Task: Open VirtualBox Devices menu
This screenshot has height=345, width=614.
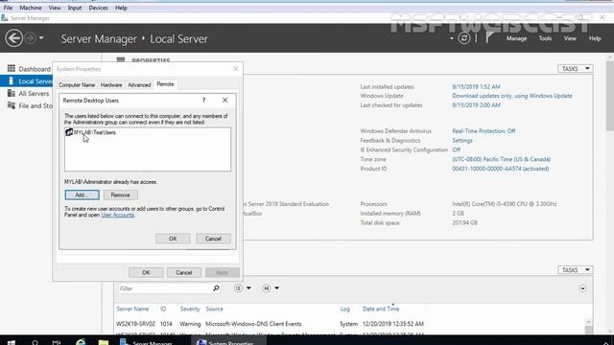Action: pos(98,8)
